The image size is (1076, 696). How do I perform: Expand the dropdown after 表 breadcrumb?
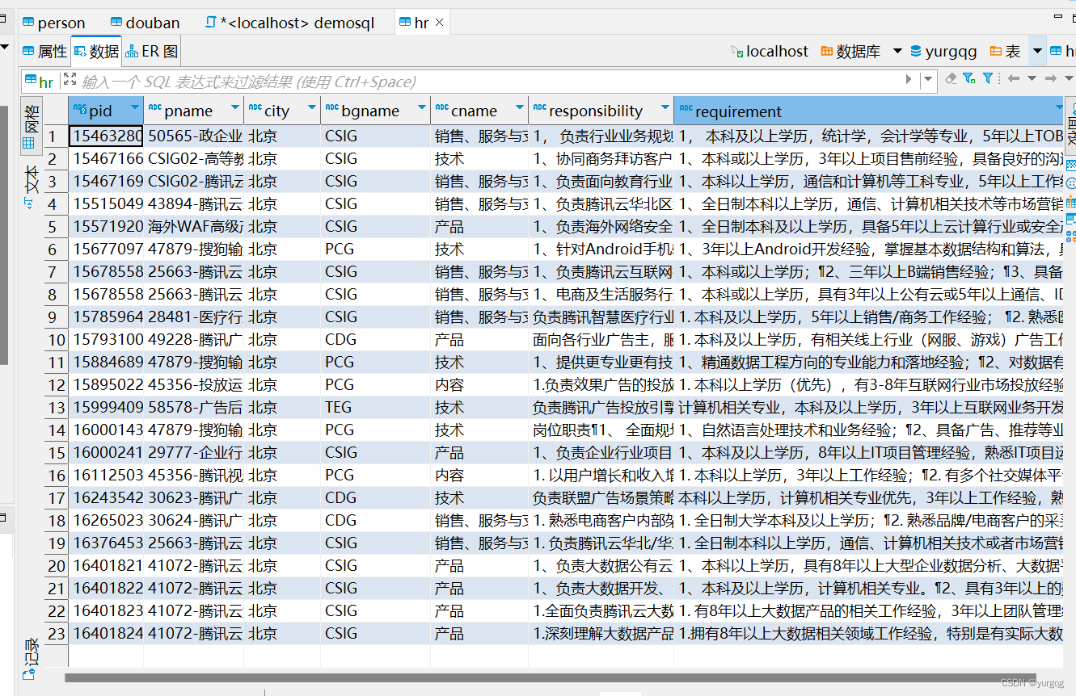coord(1037,52)
